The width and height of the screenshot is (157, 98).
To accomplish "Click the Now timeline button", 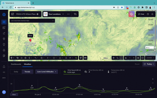I will (x=14, y=95).
